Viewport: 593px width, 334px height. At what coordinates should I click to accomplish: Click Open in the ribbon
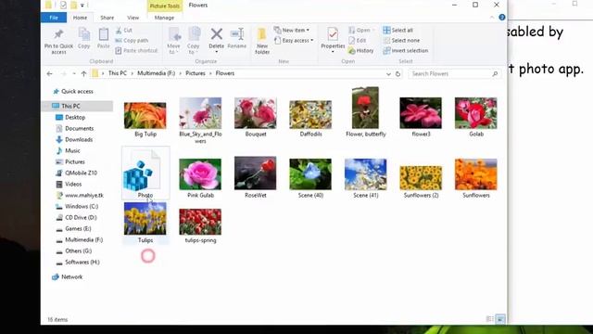[x=361, y=30]
